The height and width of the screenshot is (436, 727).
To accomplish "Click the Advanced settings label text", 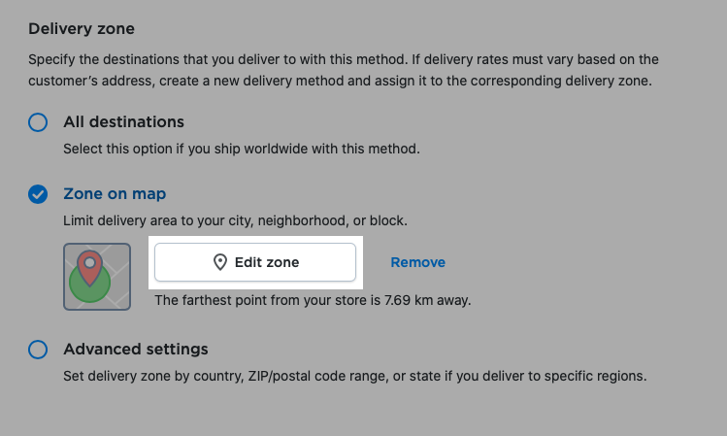I will point(136,349).
